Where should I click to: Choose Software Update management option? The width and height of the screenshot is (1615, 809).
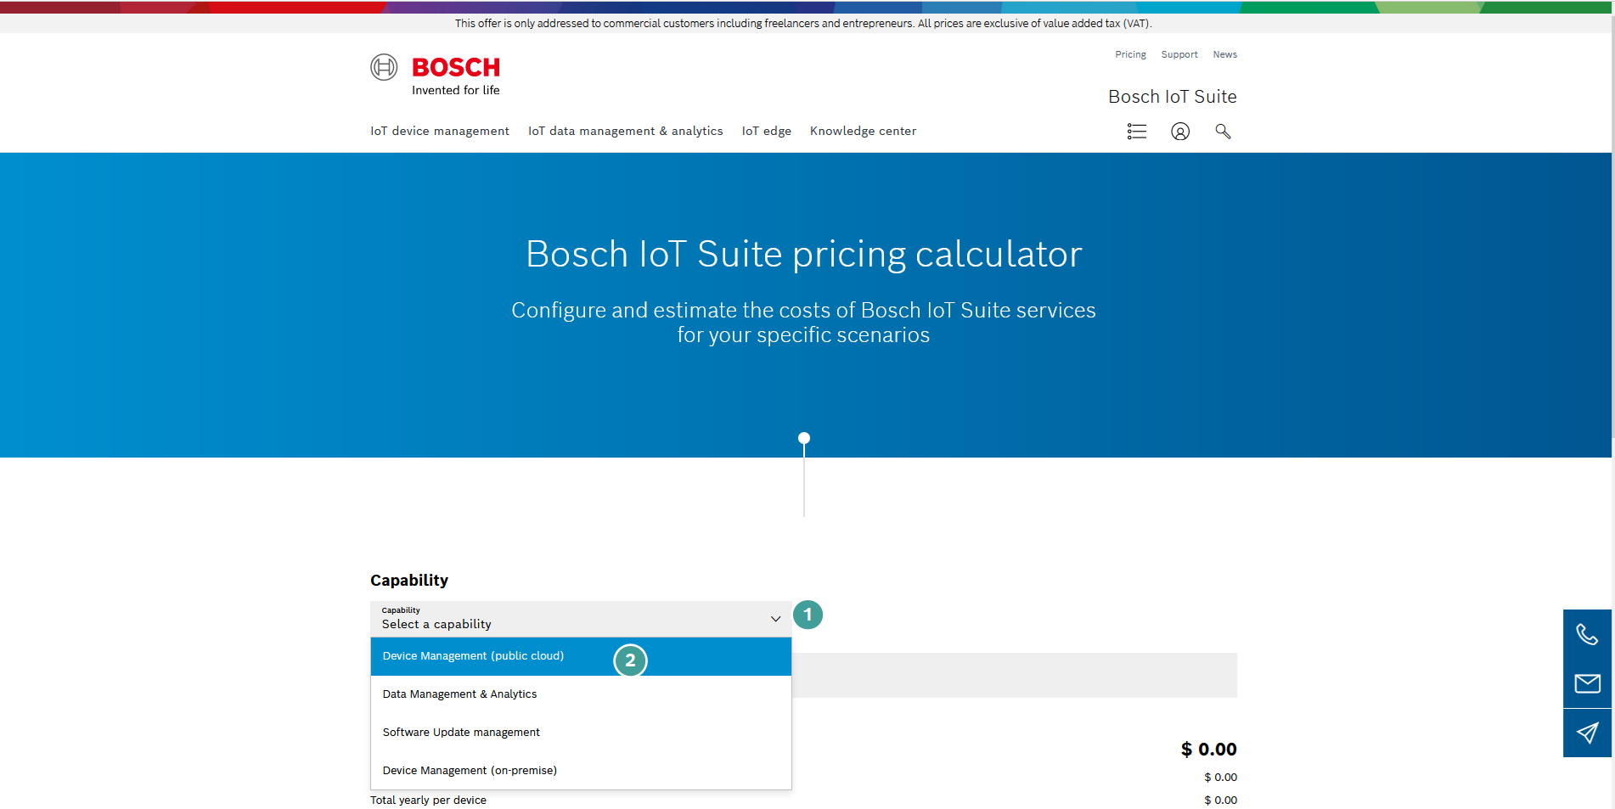[581, 733]
